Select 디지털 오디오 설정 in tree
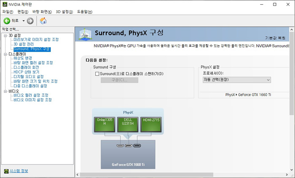The width and height of the screenshot is (295, 178). coord(29,77)
